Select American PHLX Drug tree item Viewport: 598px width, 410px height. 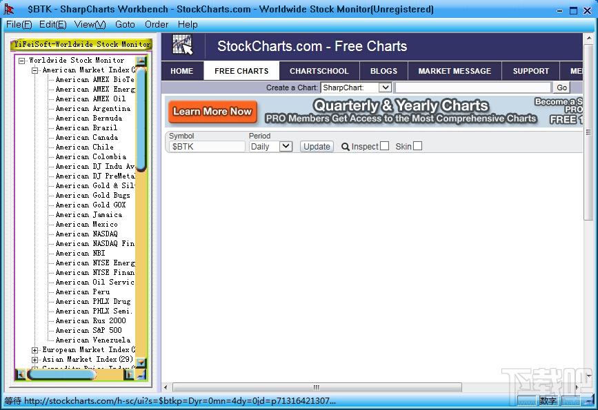[93, 301]
